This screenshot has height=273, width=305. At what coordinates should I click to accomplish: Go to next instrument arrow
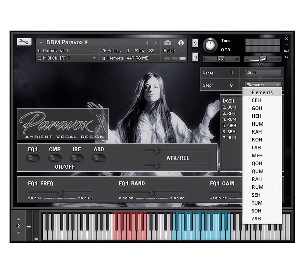155,43
